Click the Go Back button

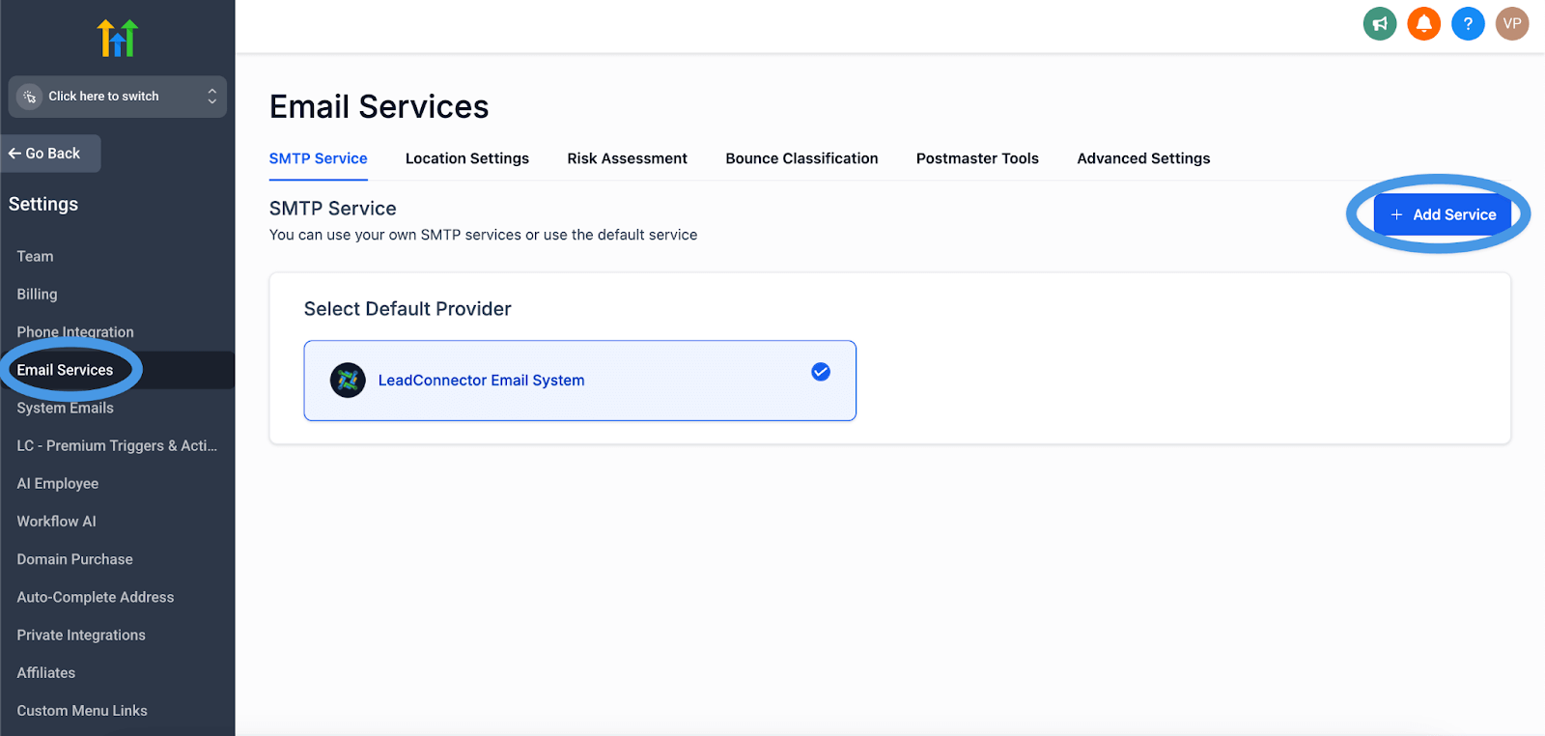click(x=50, y=154)
